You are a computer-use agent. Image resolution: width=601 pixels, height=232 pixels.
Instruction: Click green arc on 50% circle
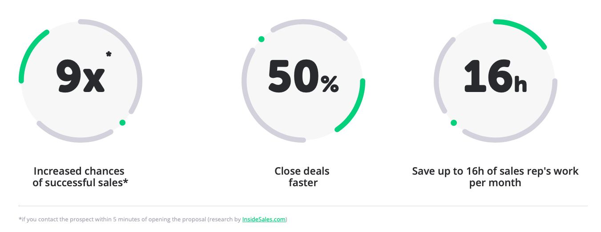[357, 111]
